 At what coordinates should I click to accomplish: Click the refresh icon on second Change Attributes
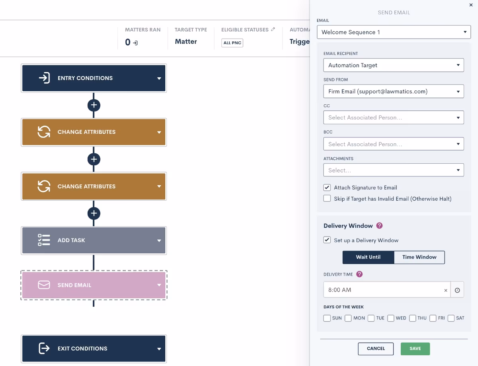coord(44,186)
